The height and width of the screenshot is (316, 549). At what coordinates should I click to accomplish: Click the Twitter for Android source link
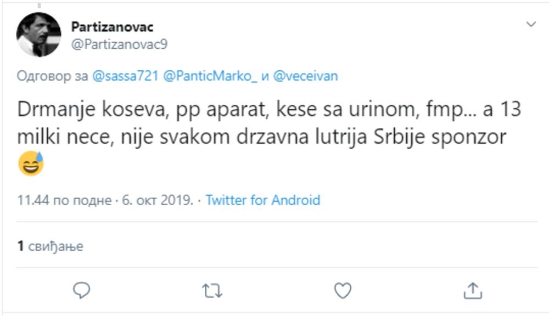tap(262, 200)
